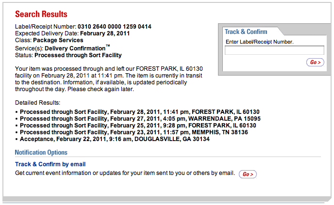Click the Detailed Results label
Image resolution: width=334 pixels, height=205 pixels.
pos(38,103)
